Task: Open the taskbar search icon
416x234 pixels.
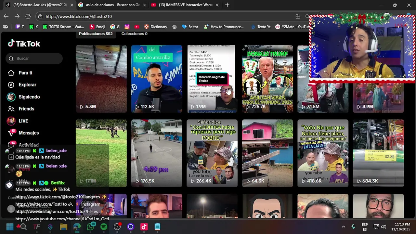Action: point(23,227)
